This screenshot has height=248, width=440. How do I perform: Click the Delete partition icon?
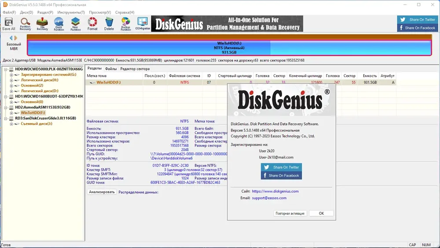(109, 24)
